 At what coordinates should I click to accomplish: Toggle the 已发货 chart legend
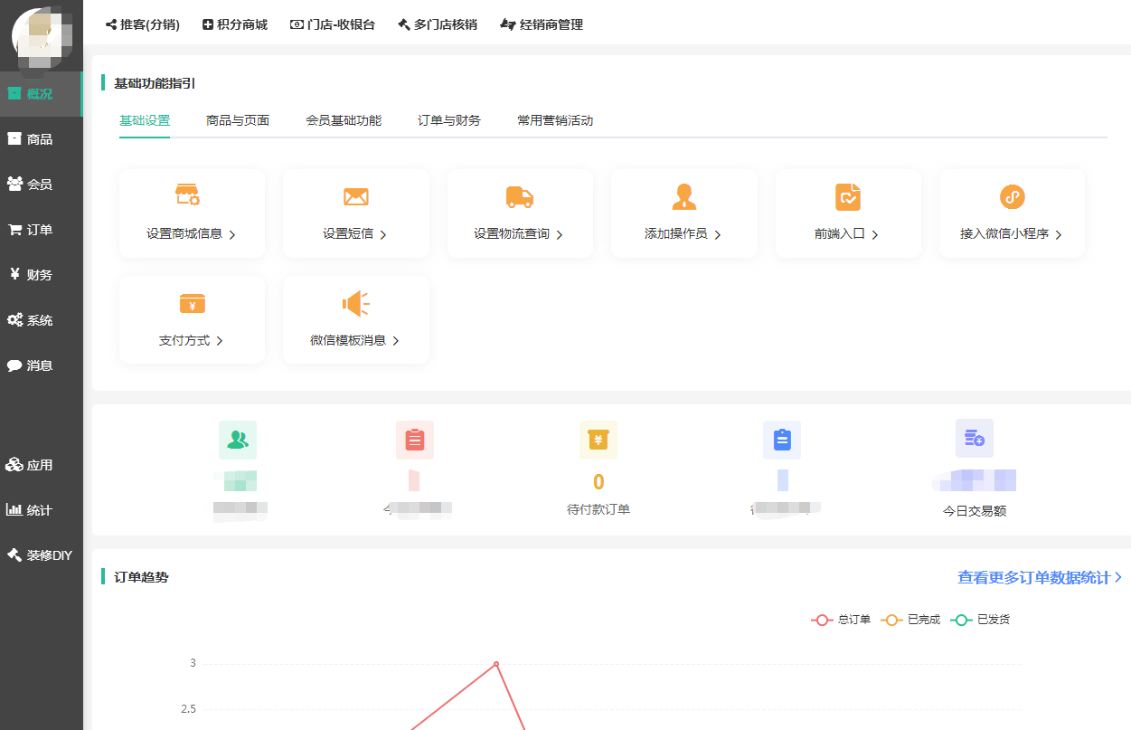pos(980,620)
